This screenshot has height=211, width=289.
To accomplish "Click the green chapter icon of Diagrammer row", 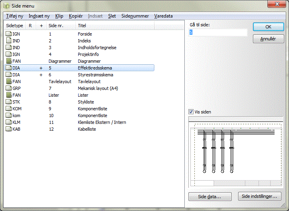I will coord(9,61).
